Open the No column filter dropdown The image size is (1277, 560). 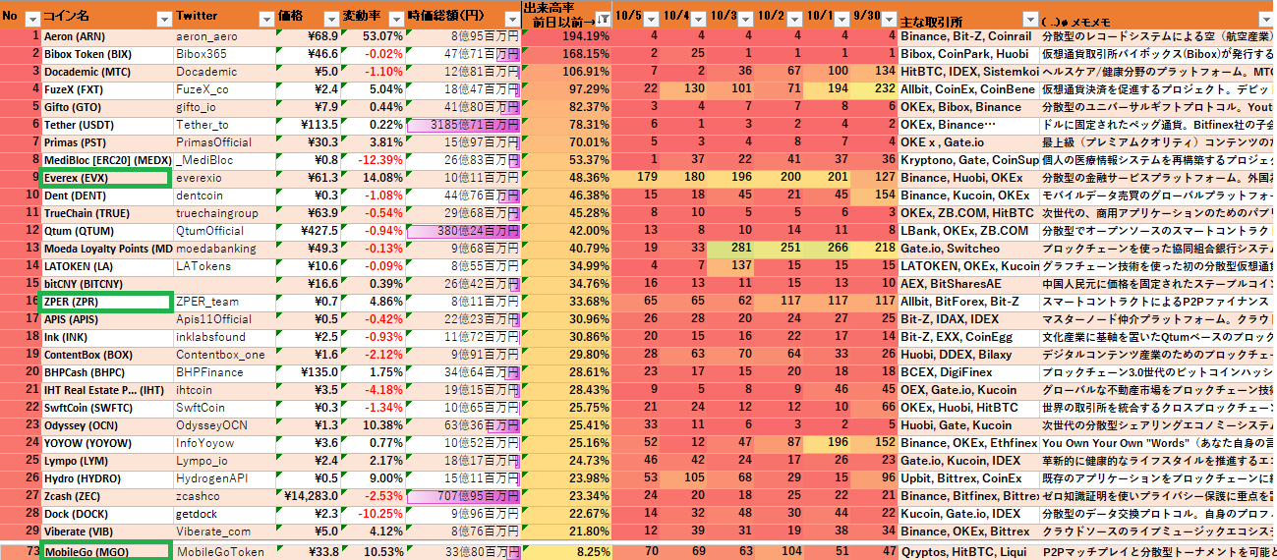tap(31, 19)
